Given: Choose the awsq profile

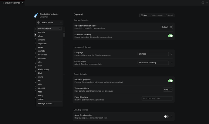Looking at the screenshot, I should coord(49,47).
